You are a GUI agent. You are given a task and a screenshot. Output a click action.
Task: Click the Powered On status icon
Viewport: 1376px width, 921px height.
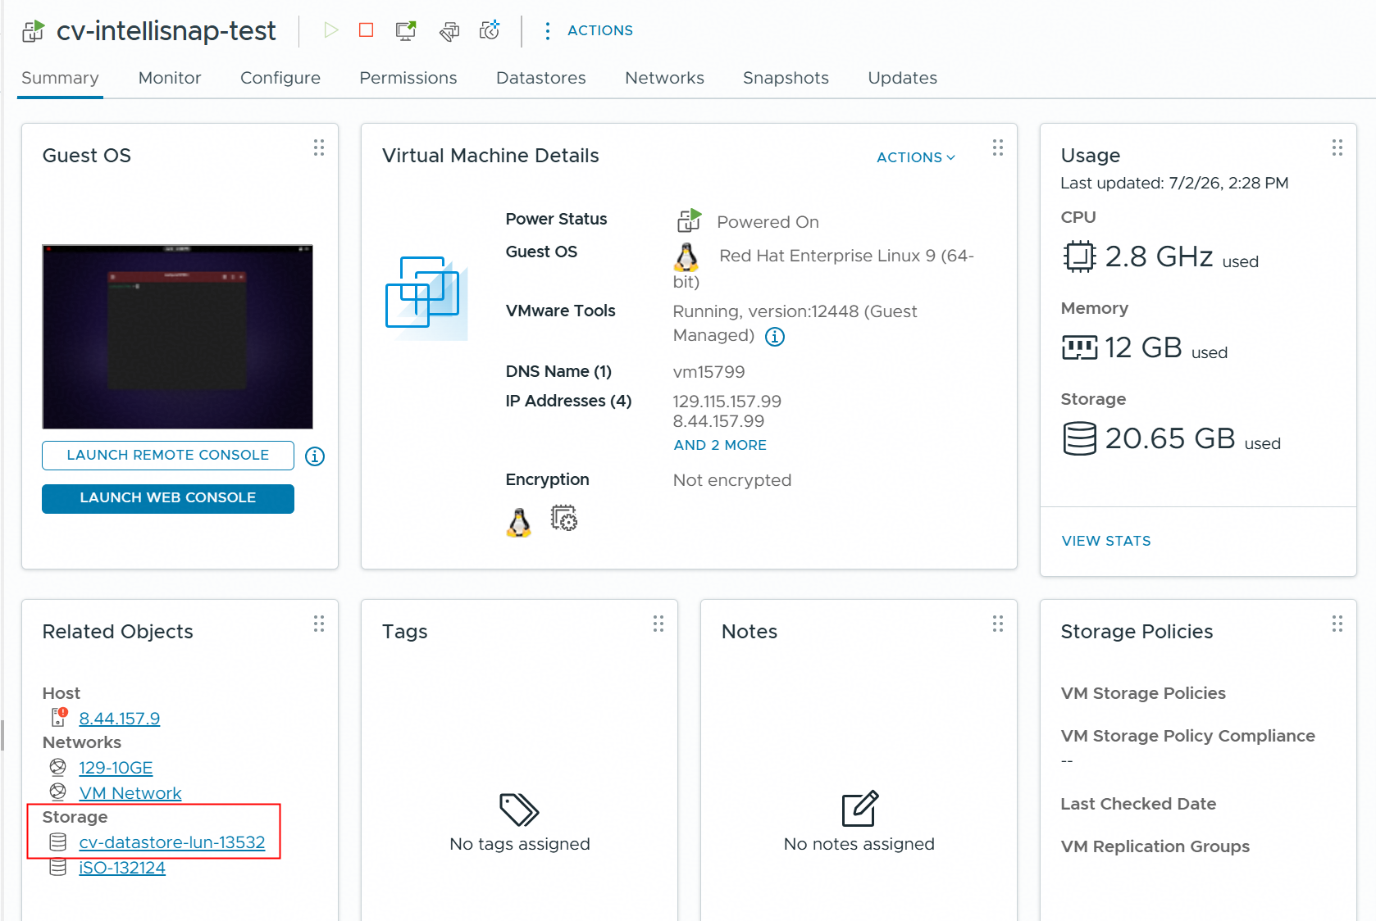pyautogui.click(x=689, y=220)
